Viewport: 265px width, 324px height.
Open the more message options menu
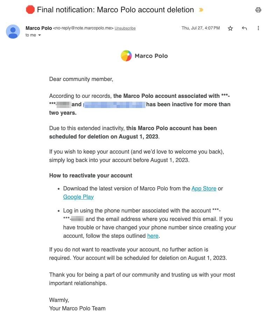point(258,28)
